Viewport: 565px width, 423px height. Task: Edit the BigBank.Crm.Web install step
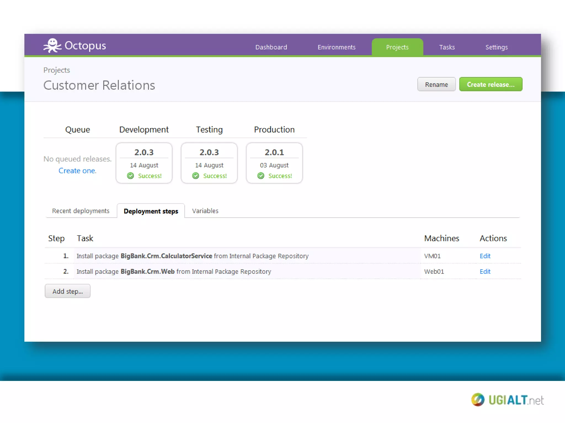click(485, 271)
